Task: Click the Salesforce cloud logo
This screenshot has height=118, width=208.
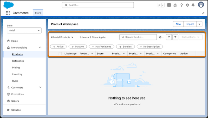Action: click(x=9, y=5)
